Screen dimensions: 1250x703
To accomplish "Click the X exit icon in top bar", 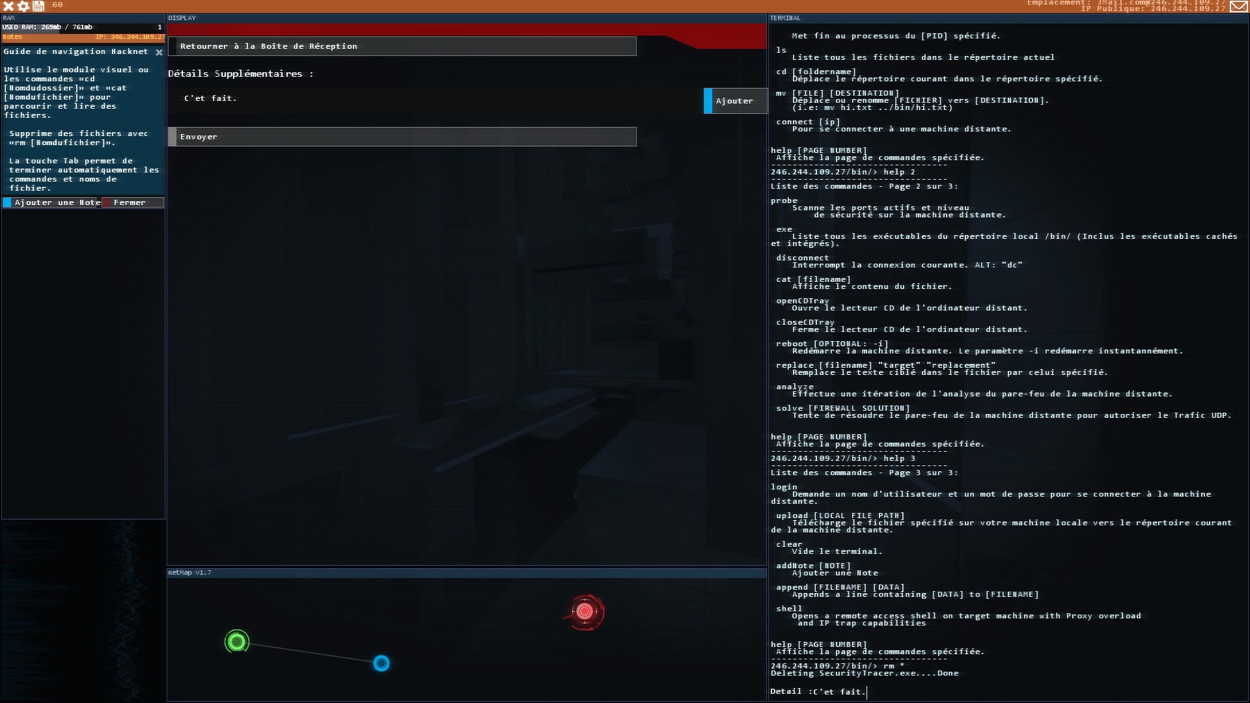I will pos(8,6).
